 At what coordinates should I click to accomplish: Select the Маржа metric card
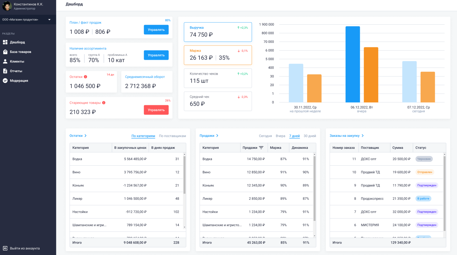click(x=218, y=55)
